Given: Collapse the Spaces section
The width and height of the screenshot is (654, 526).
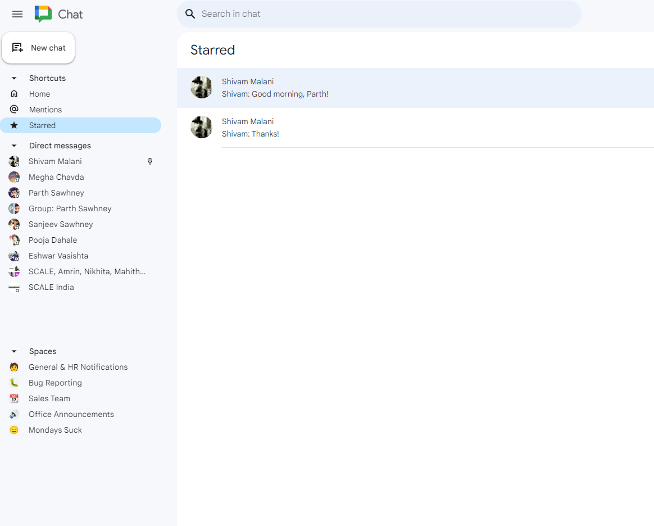Looking at the screenshot, I should [x=13, y=351].
